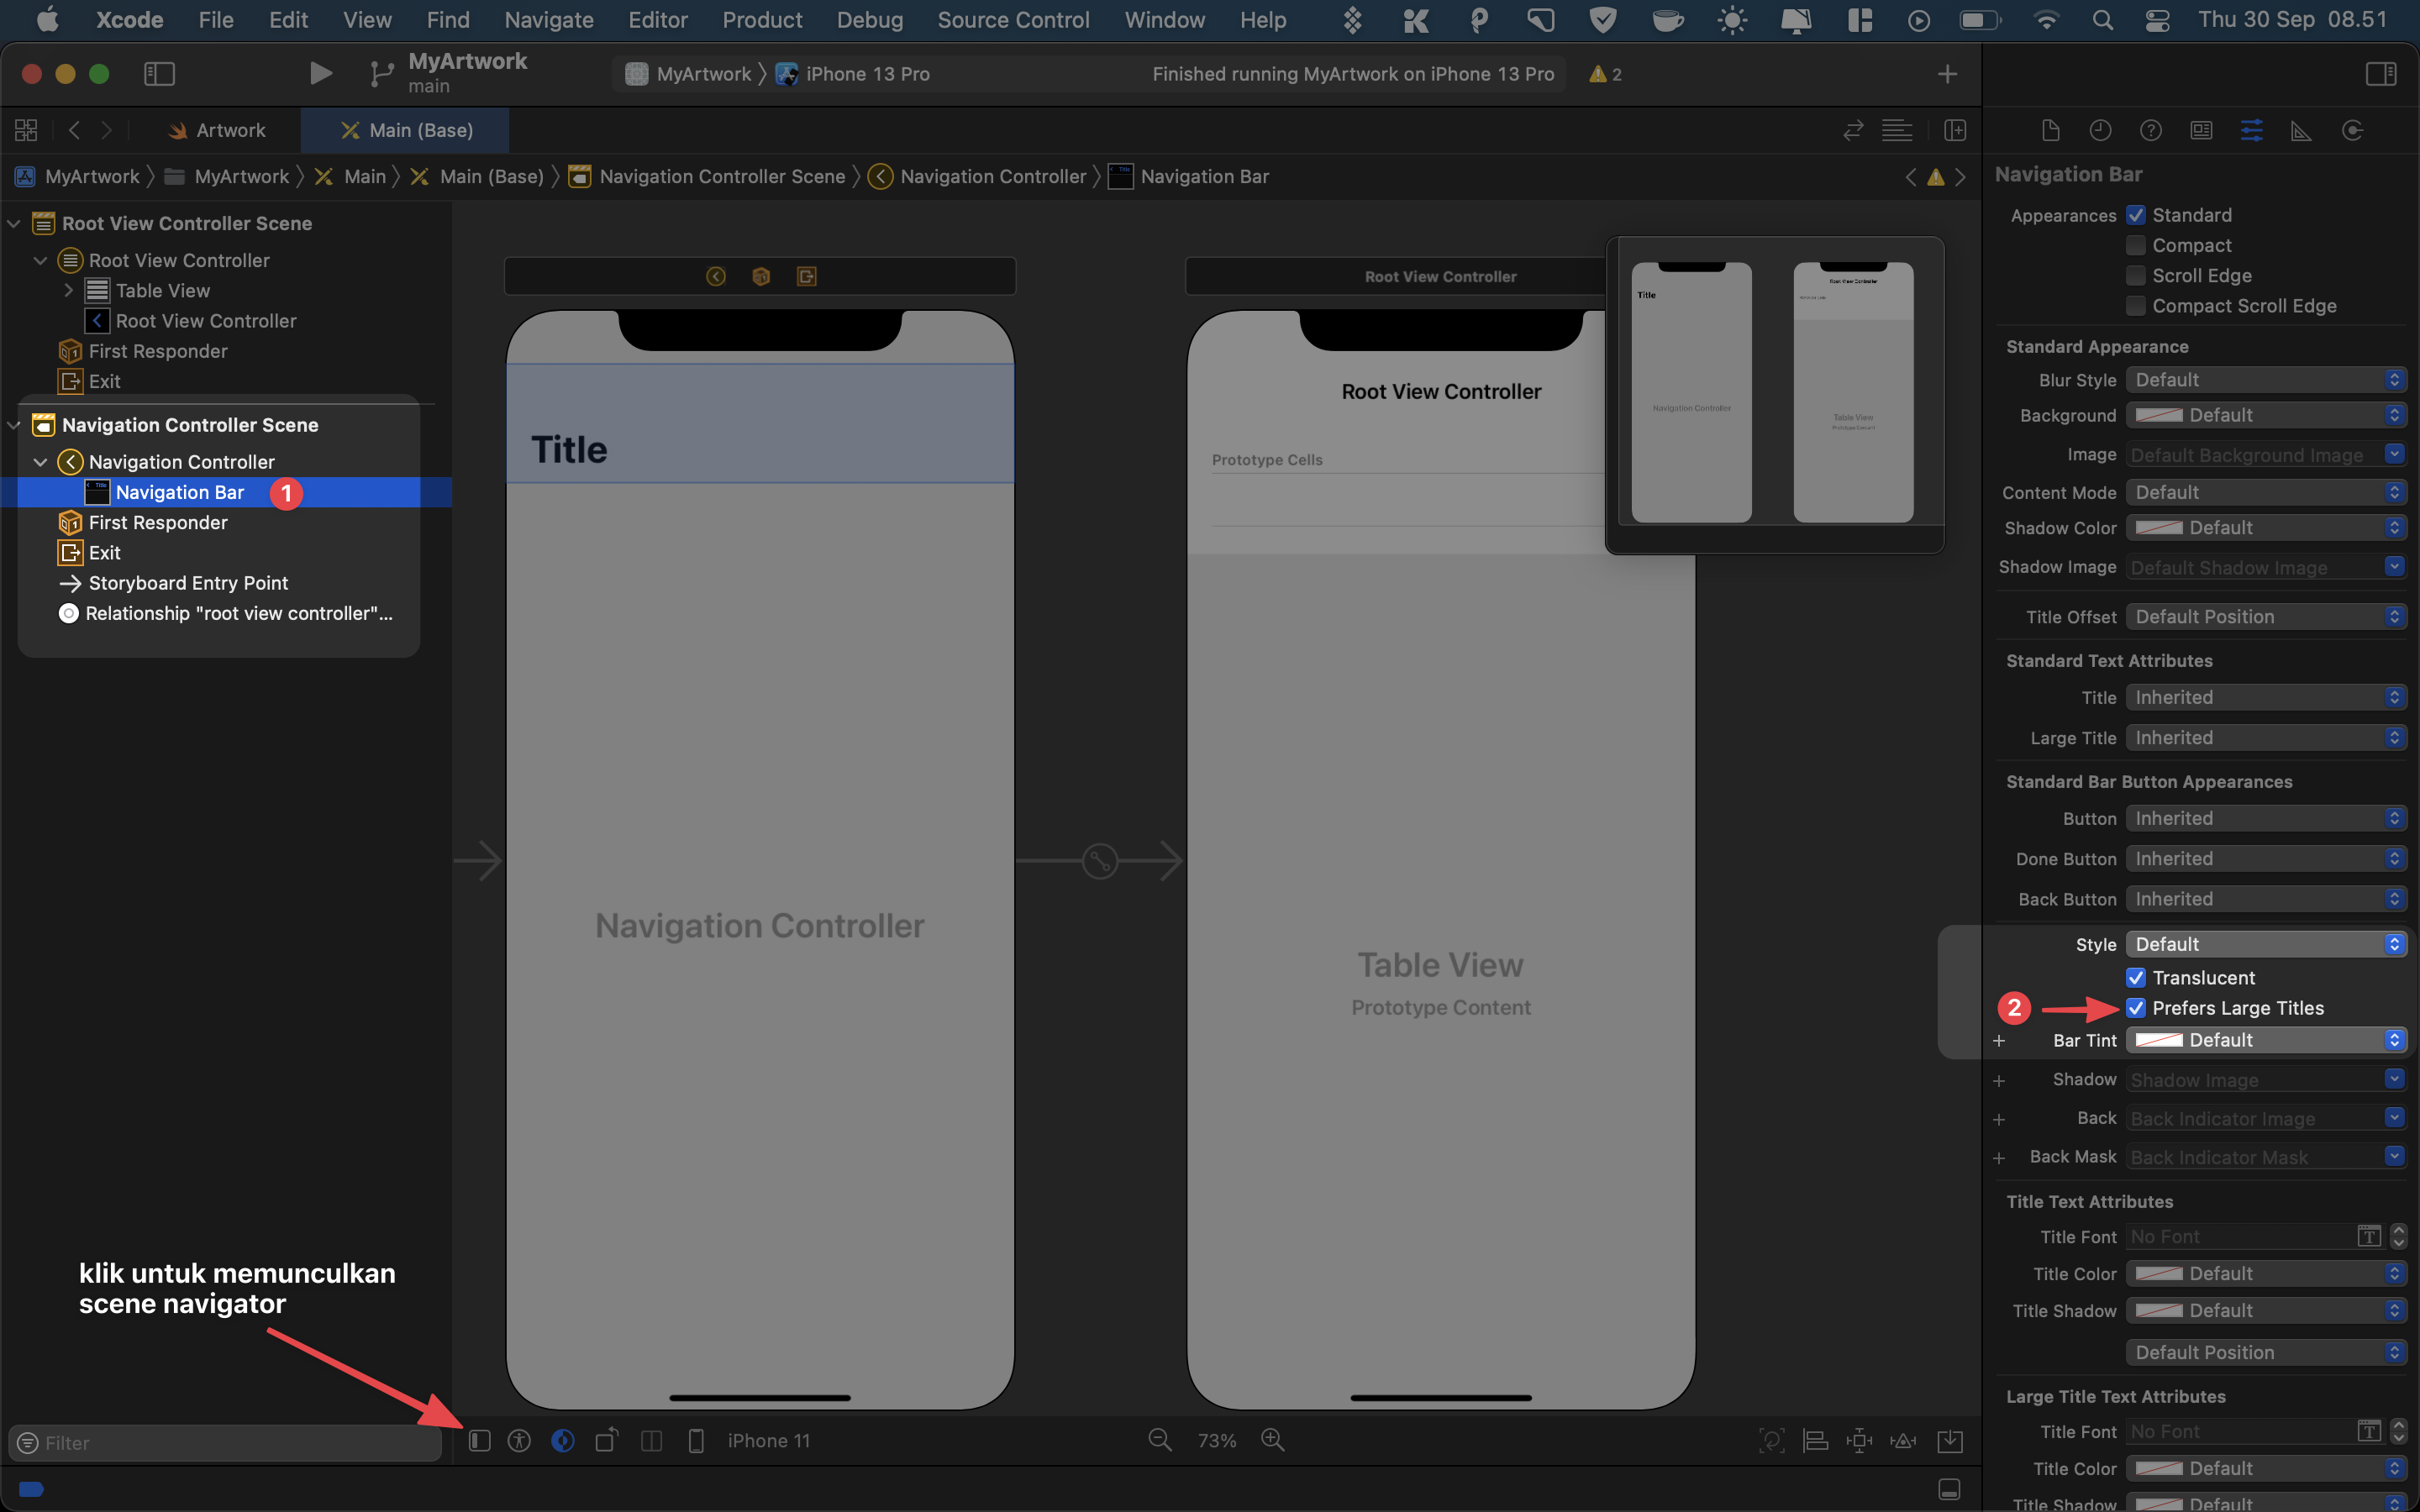Open the Blur Style dropdown
The width and height of the screenshot is (2420, 1512).
(2265, 380)
